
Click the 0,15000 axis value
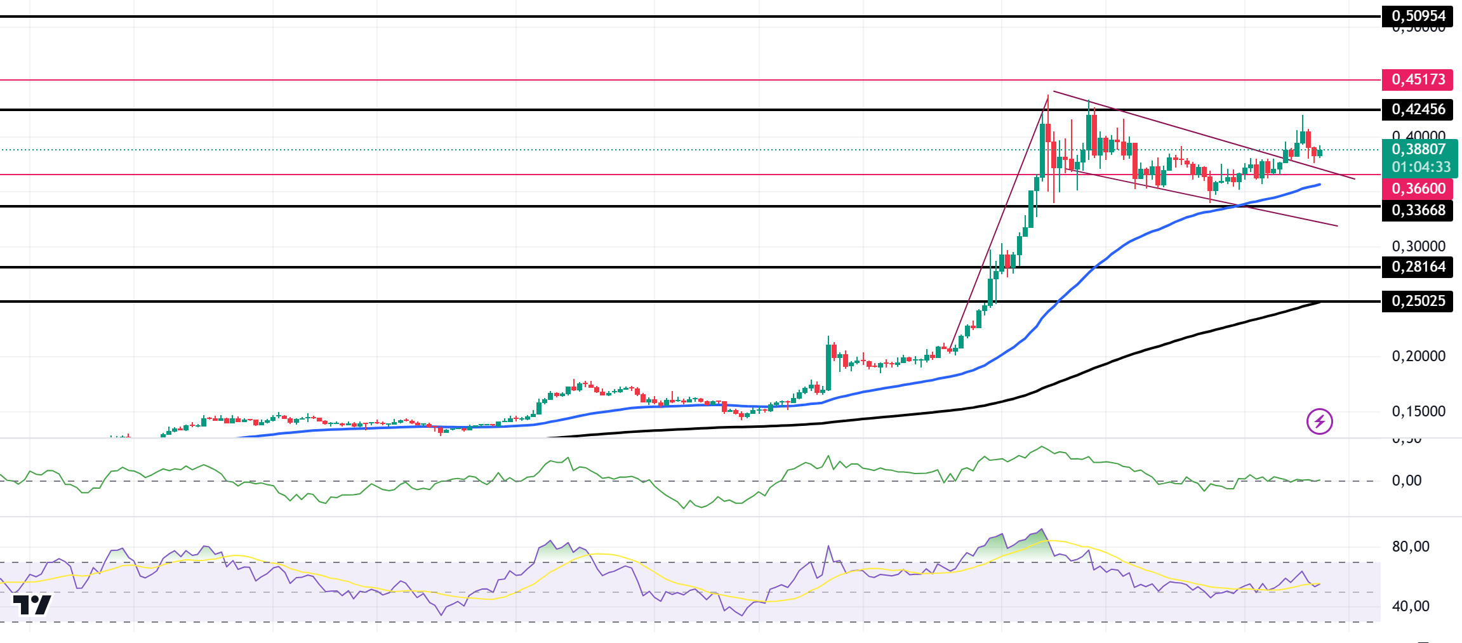click(1418, 411)
